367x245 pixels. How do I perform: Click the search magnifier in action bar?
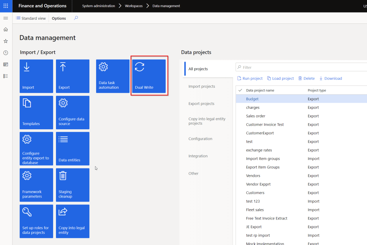tap(76, 18)
